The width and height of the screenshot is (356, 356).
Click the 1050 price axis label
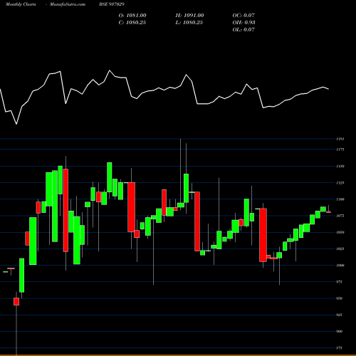[x=340, y=232]
